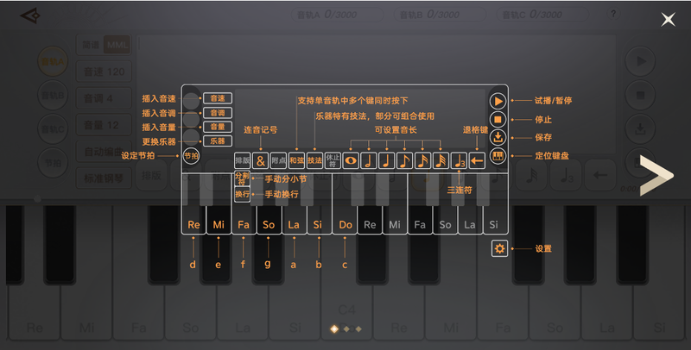Toggle the 和弦 chord button
This screenshot has height=350, width=691.
coord(296,159)
